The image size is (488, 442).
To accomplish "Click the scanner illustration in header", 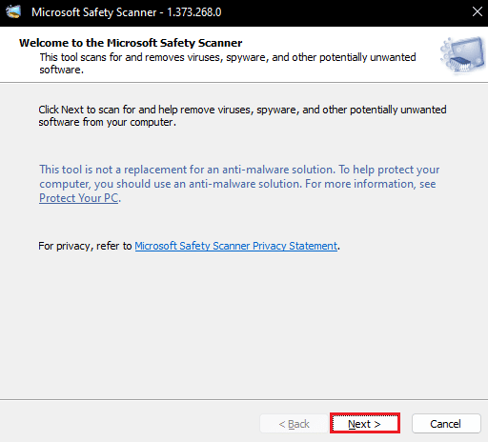I will point(462,54).
